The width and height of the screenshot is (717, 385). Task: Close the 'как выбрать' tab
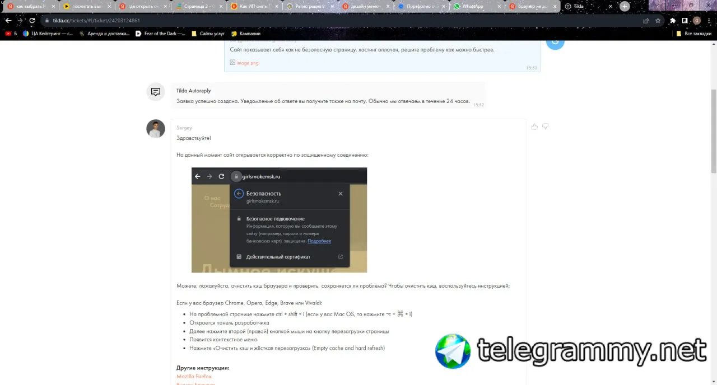[x=53, y=7]
